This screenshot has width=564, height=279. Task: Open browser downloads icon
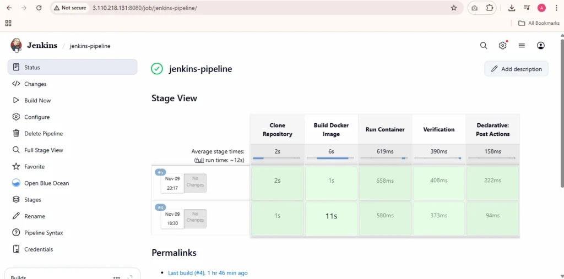512,8
